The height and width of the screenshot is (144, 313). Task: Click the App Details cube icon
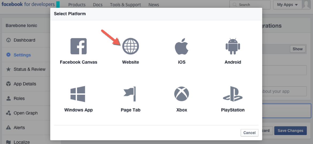click(x=8, y=84)
